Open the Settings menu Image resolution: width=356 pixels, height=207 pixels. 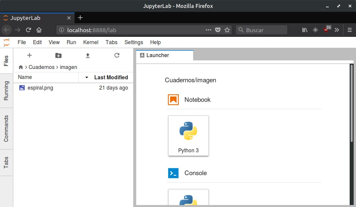point(134,42)
